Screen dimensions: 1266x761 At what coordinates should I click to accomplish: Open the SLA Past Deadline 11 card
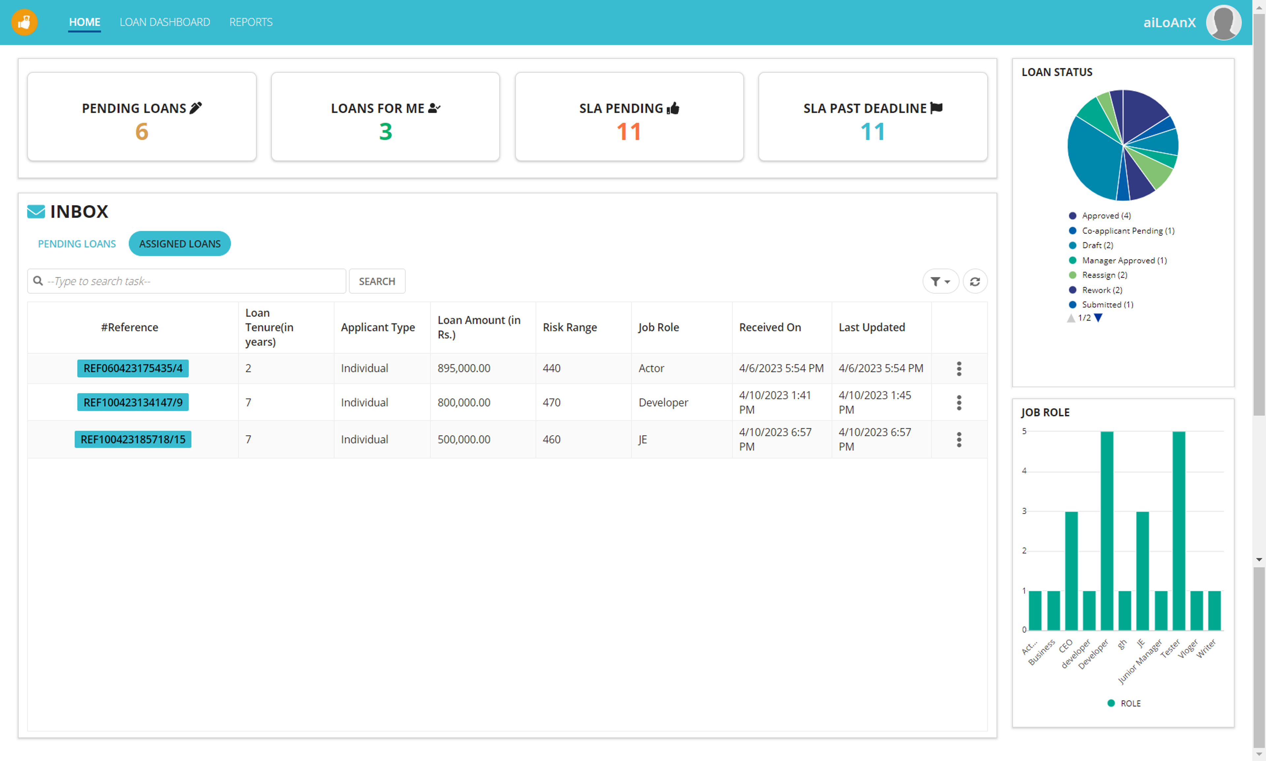(873, 117)
